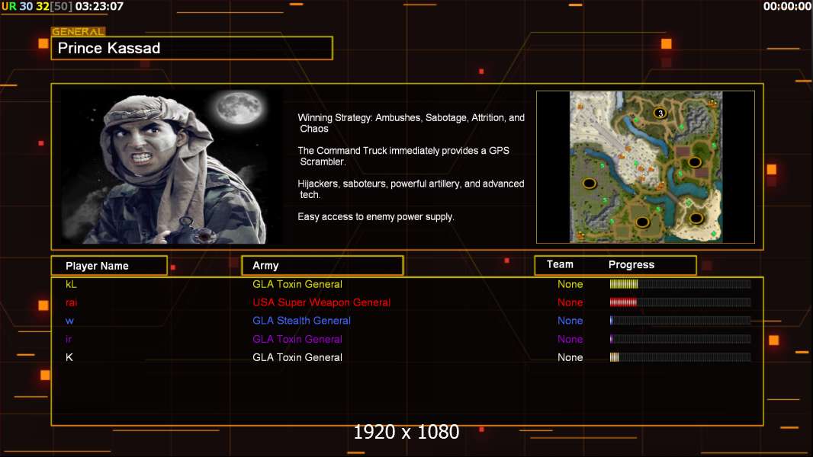Click the Prince Kassad general name field

[x=191, y=48]
